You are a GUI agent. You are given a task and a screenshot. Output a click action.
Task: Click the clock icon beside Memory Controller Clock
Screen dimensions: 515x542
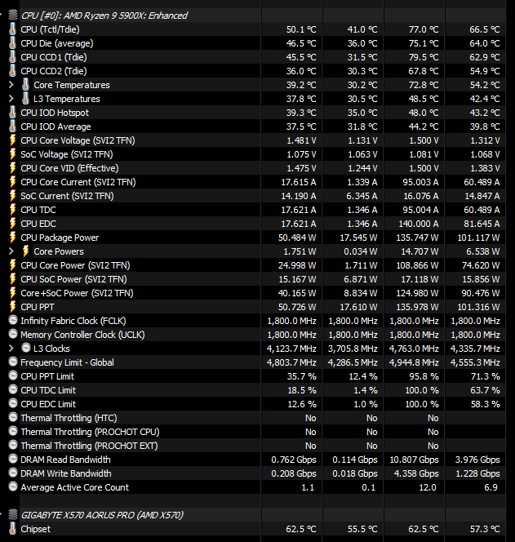tap(13, 334)
